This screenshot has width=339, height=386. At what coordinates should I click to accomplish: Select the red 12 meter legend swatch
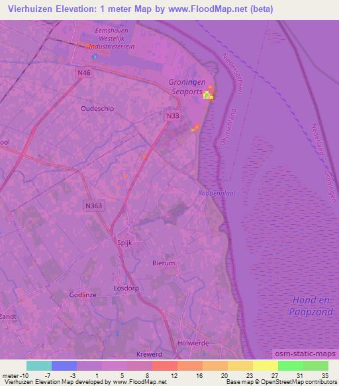point(165,365)
